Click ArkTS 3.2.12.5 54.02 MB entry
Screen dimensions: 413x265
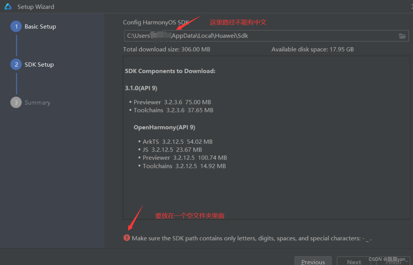coord(178,142)
